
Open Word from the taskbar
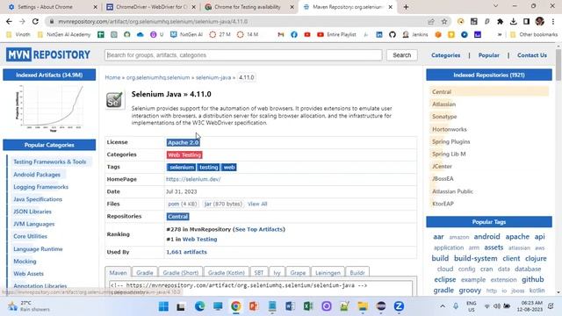pos(290,306)
